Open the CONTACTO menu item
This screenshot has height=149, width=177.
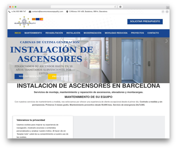click(153, 33)
